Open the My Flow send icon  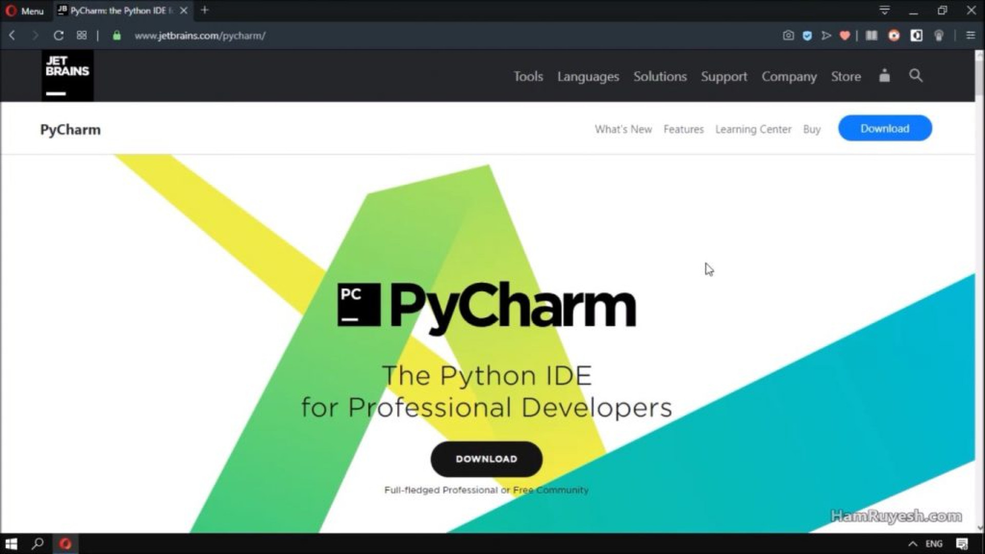point(826,35)
